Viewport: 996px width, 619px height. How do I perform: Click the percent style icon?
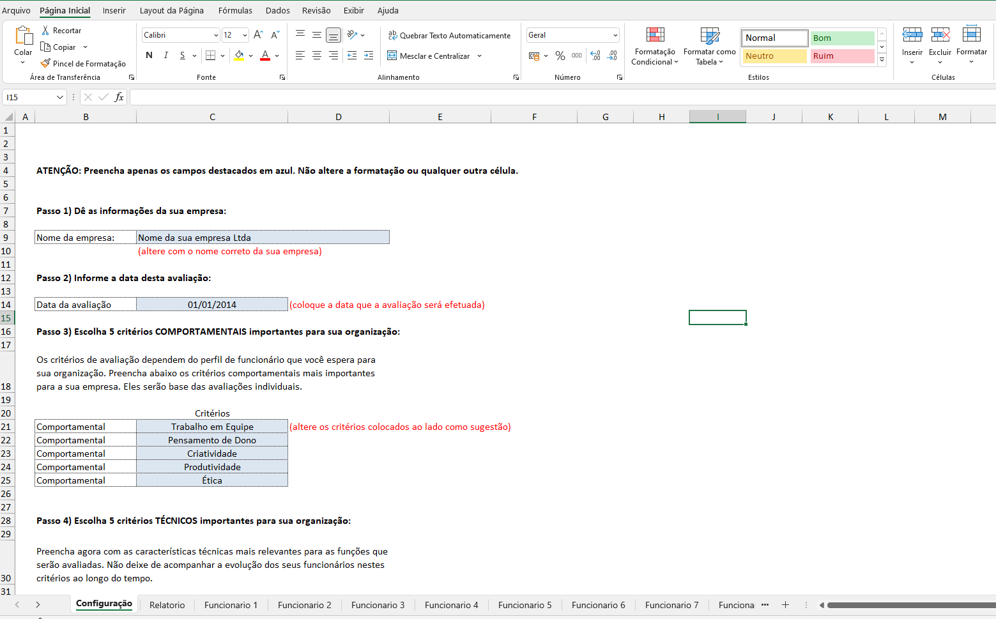(x=560, y=56)
